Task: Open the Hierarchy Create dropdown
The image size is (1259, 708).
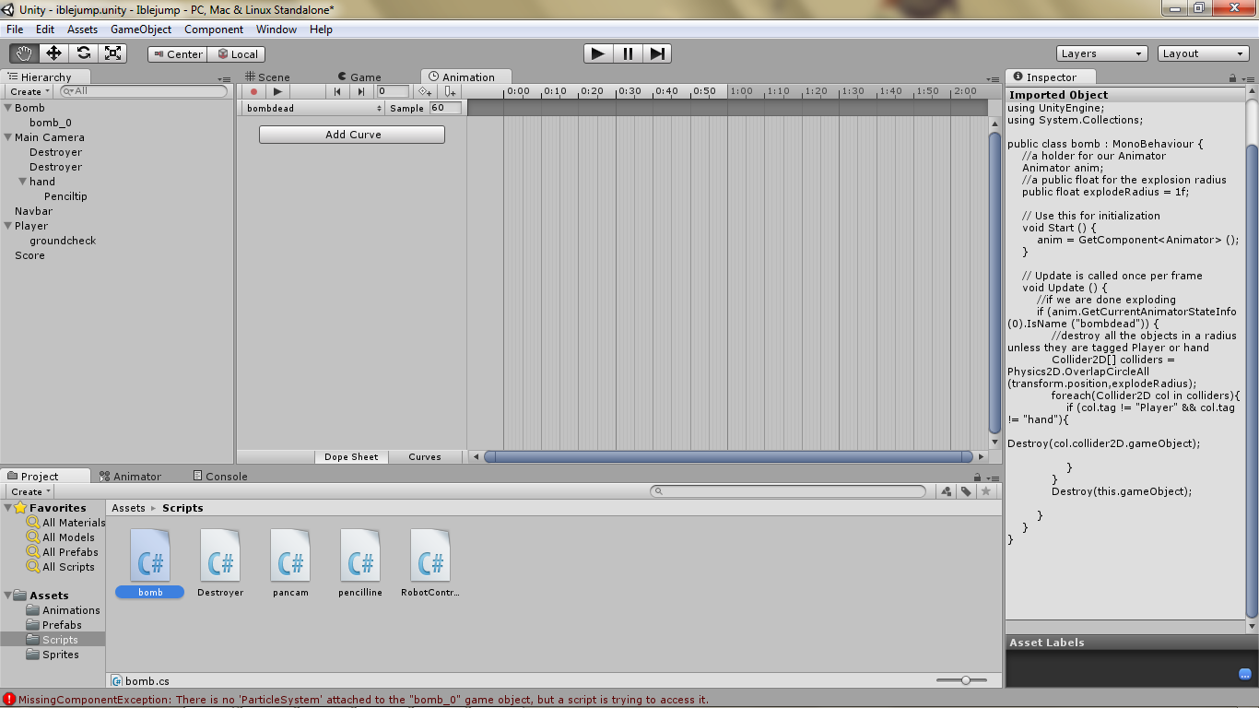Action: click(29, 91)
